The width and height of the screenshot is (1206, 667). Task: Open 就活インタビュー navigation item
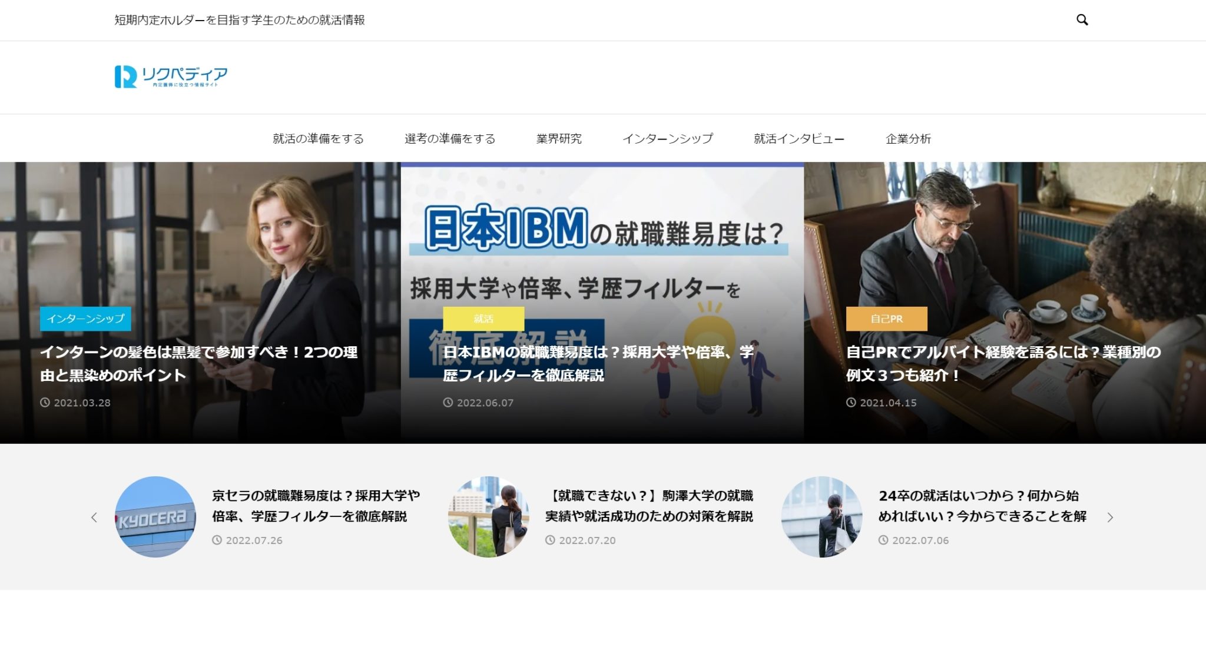pyautogui.click(x=799, y=139)
